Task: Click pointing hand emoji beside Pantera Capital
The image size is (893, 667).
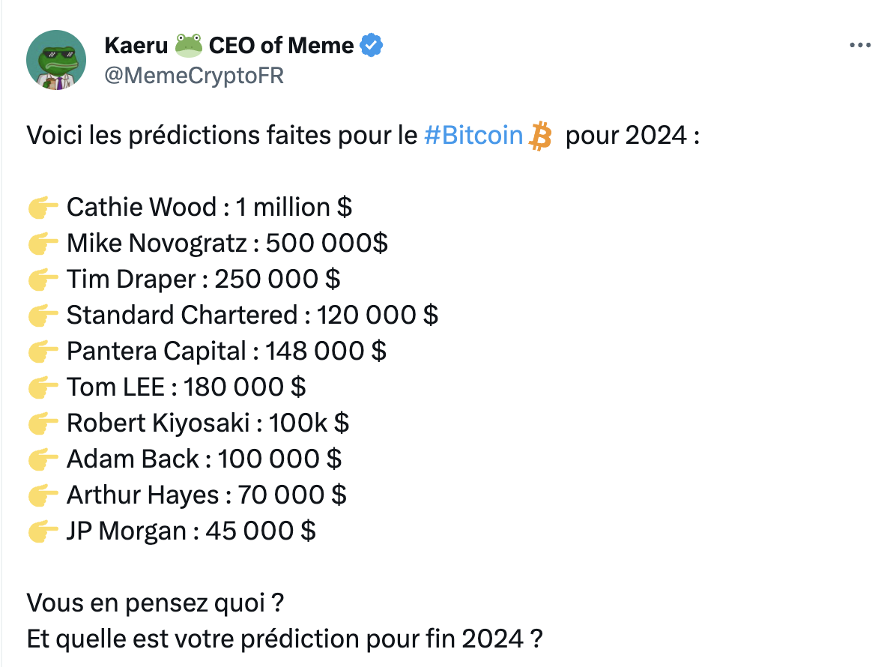Action: point(43,351)
